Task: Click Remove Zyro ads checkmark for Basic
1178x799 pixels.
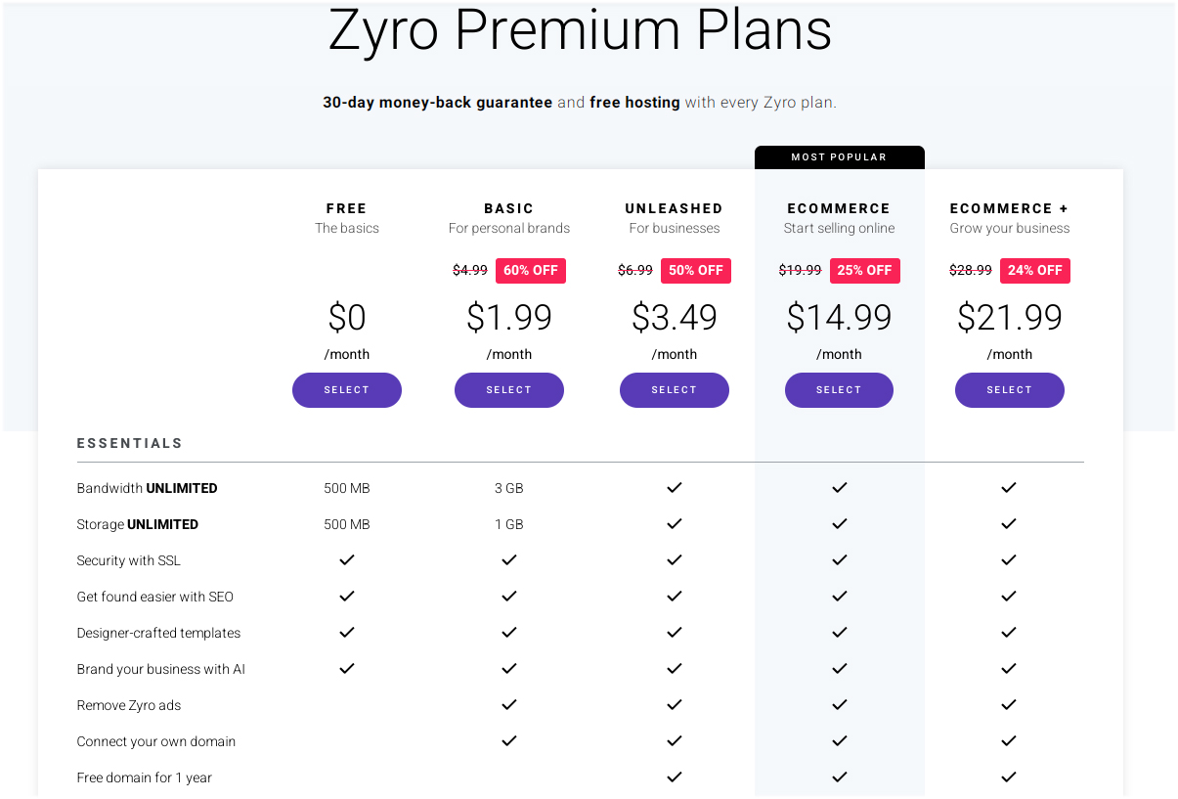Action: [508, 705]
